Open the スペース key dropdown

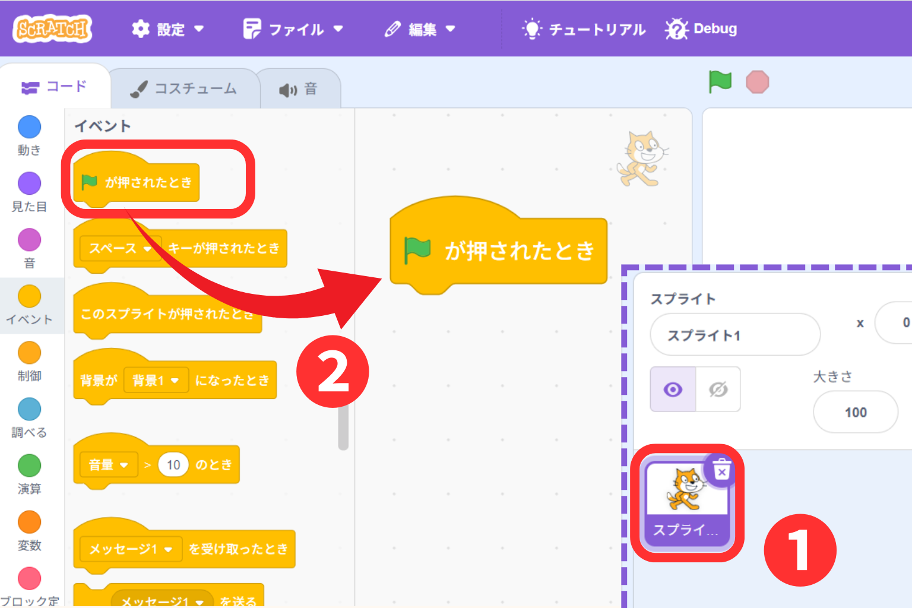coord(119,249)
